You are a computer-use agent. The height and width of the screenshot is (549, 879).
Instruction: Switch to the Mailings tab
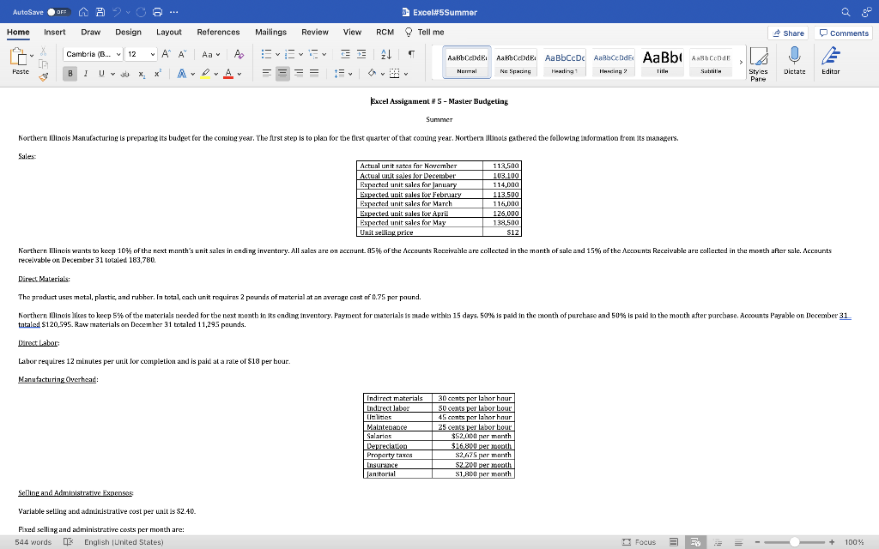pos(271,32)
